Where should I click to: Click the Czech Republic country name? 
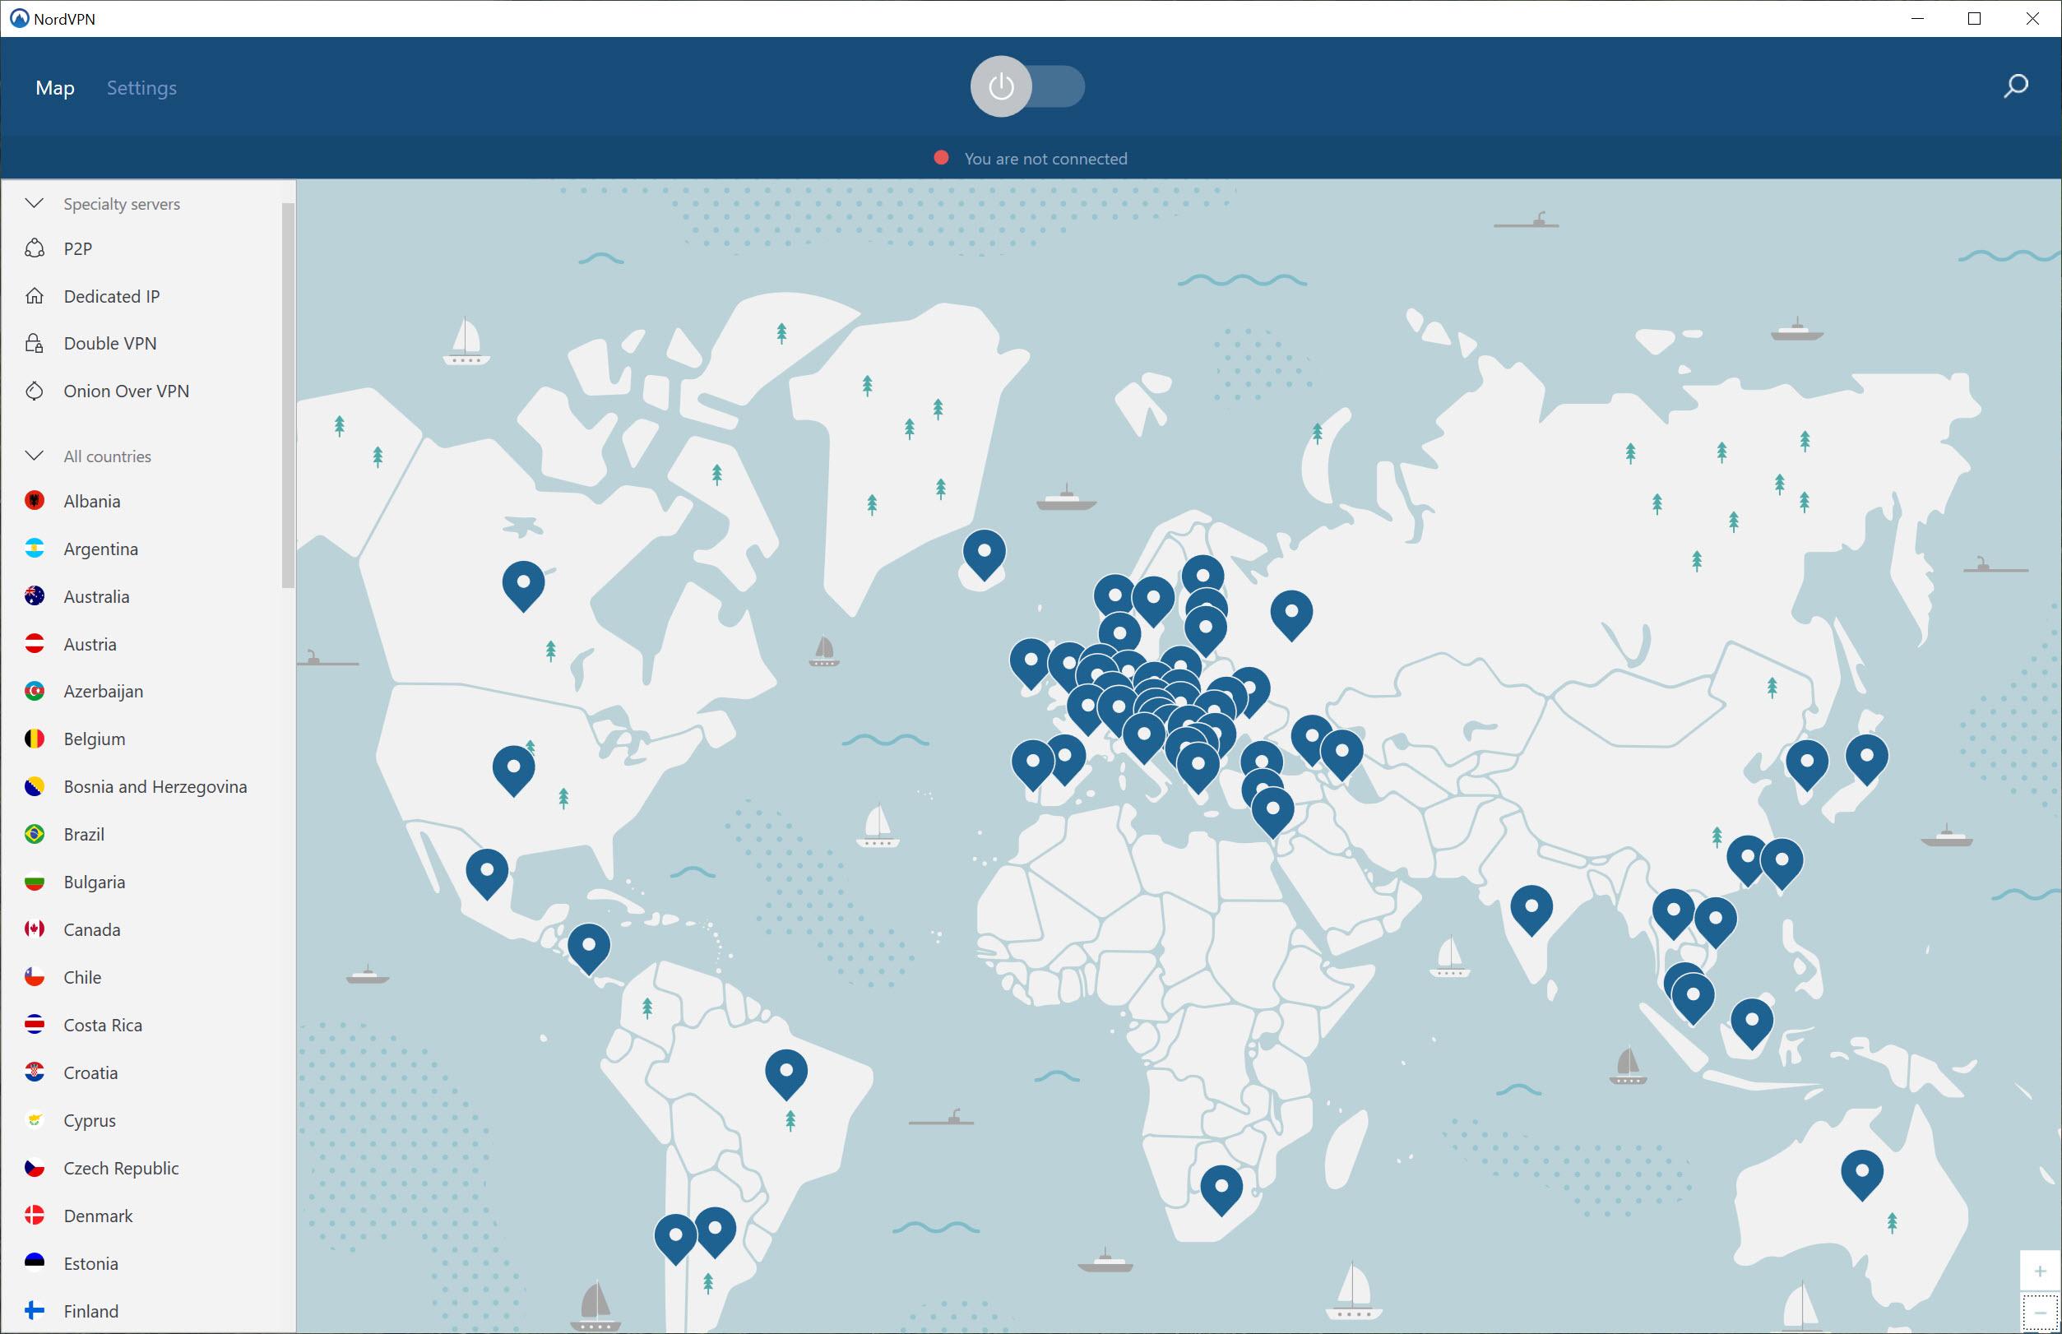(x=121, y=1168)
